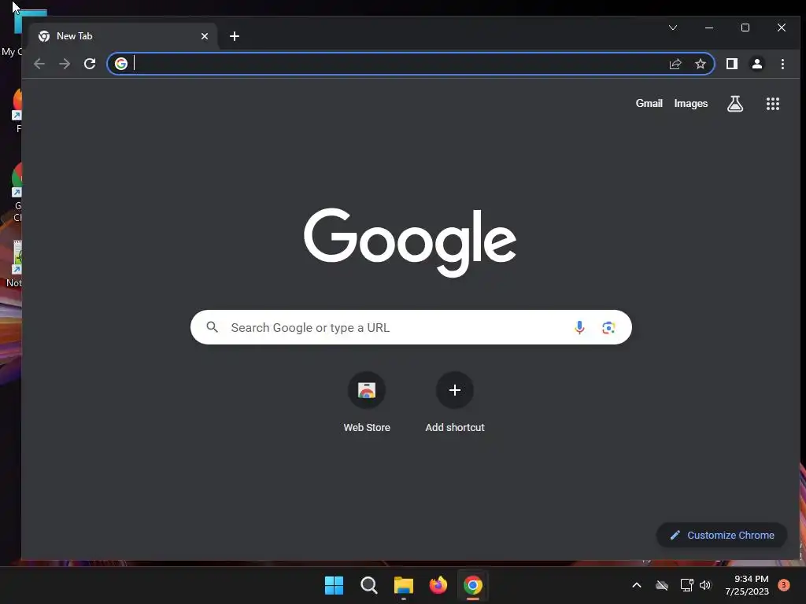This screenshot has height=604, width=806.
Task: Click the Google icon in the address bar
Action: point(121,64)
